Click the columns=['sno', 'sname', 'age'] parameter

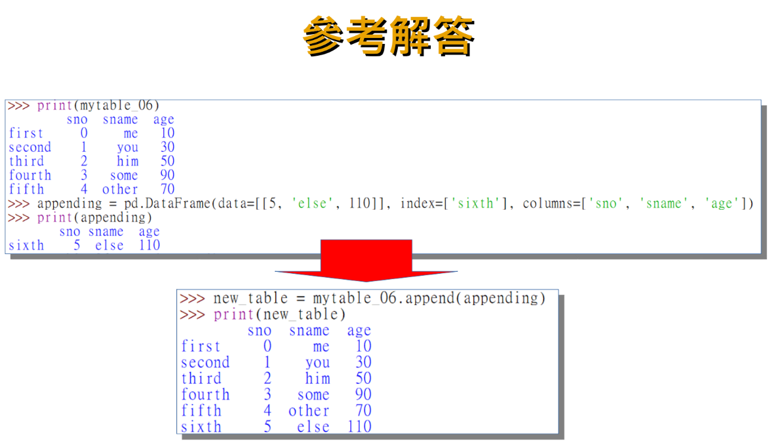639,203
